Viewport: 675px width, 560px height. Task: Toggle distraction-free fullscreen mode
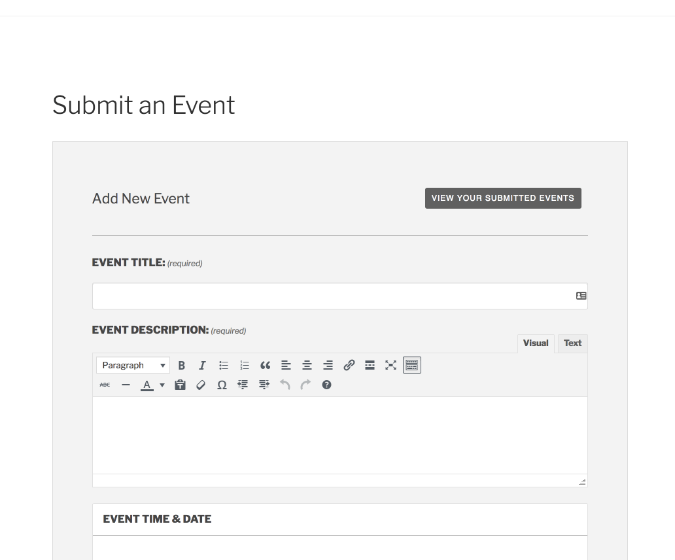pyautogui.click(x=390, y=365)
